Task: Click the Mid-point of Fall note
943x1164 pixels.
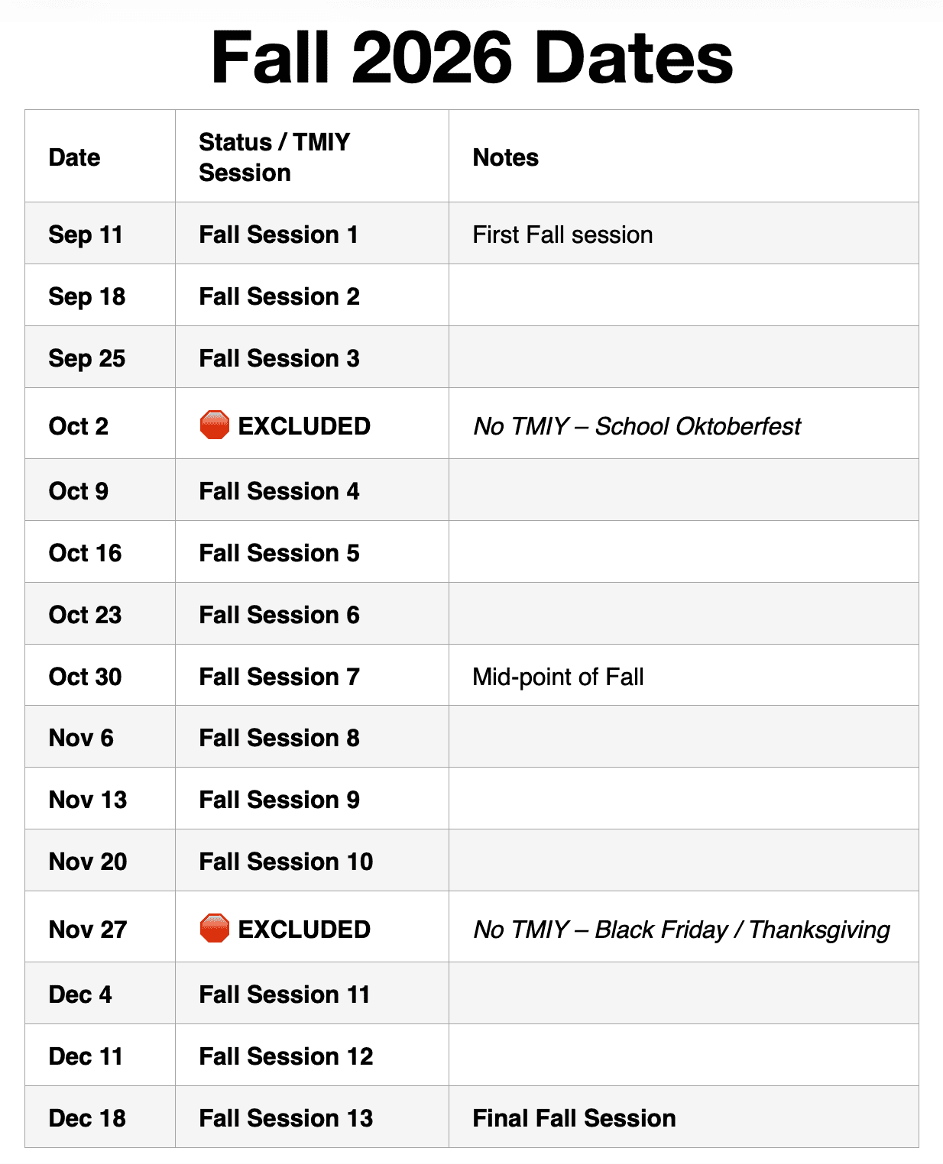Action: pyautogui.click(x=558, y=677)
